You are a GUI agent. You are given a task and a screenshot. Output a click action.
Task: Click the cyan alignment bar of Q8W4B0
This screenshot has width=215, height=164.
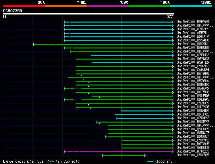coord(146,111)
